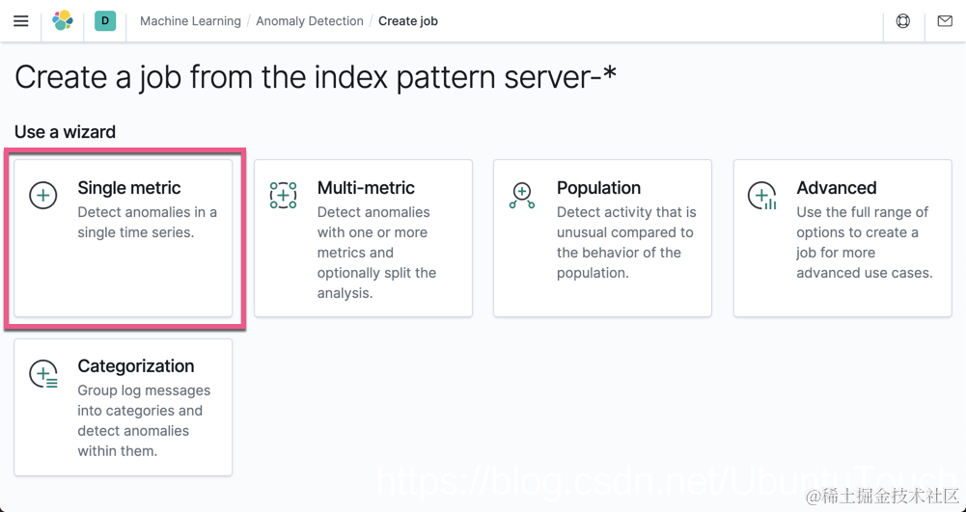Screen dimensions: 966x512
Task: Open the help lifebuoy icon
Action: click(903, 21)
